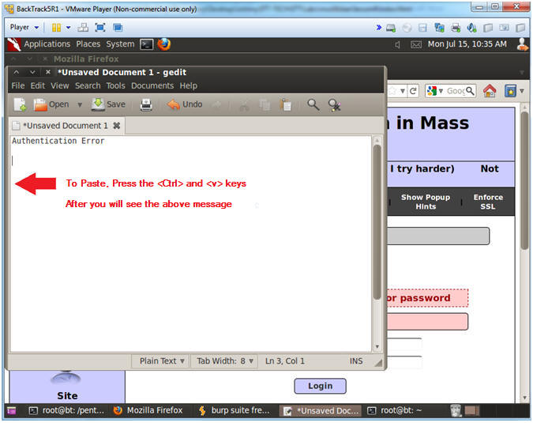Open the File menu in gedit

pyautogui.click(x=18, y=85)
